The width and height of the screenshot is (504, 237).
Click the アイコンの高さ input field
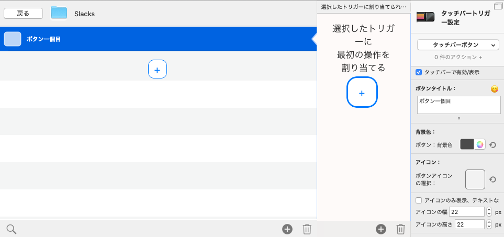click(469, 224)
